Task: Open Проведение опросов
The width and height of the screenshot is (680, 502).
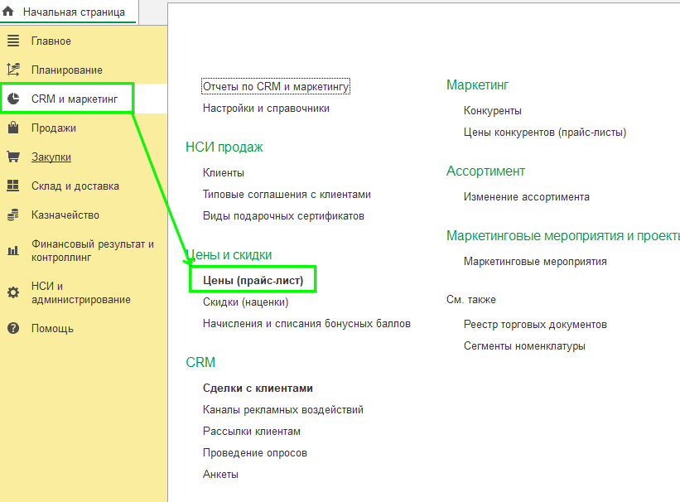Action: (x=254, y=453)
